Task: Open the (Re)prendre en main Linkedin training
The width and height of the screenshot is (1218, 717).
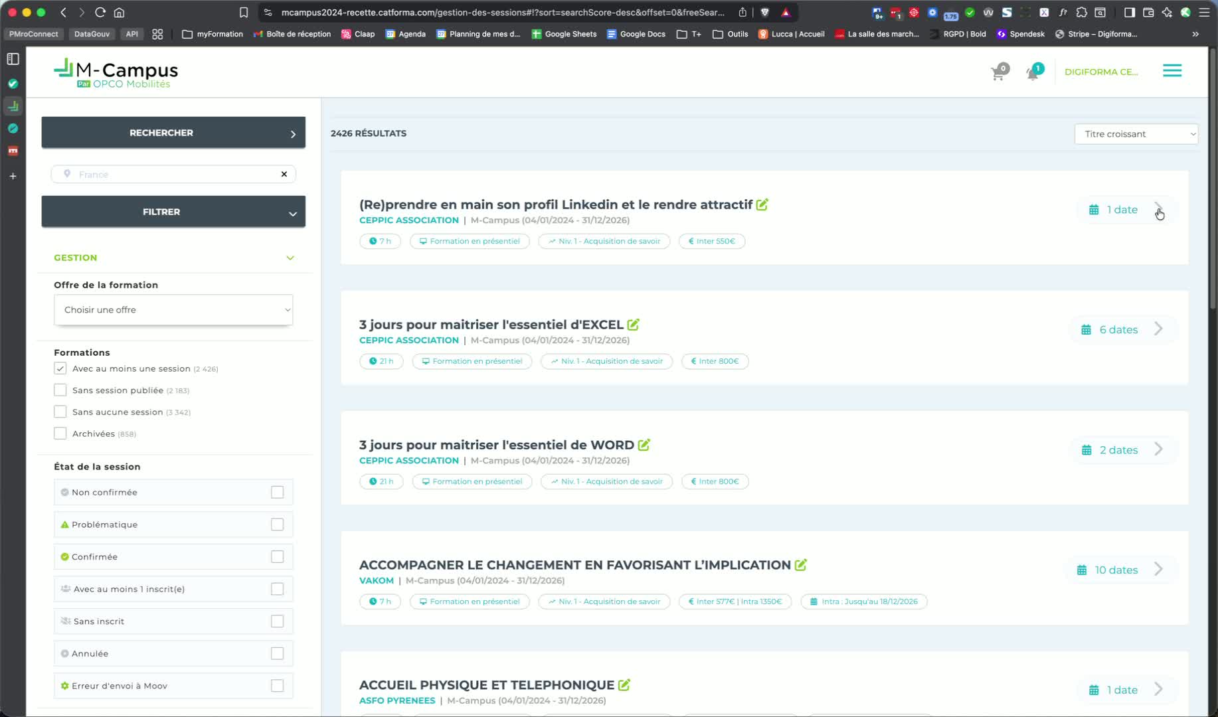Action: pos(556,204)
